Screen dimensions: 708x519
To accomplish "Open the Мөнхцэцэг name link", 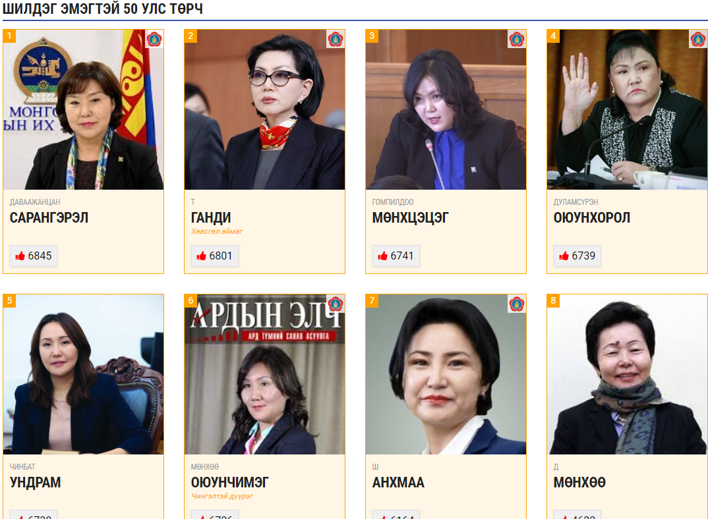I will [x=411, y=218].
